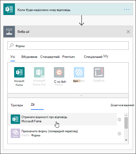This screenshot has height=154, width=136.
Task: Close the 'Вибір дії' panel
Action: pos(128,32)
